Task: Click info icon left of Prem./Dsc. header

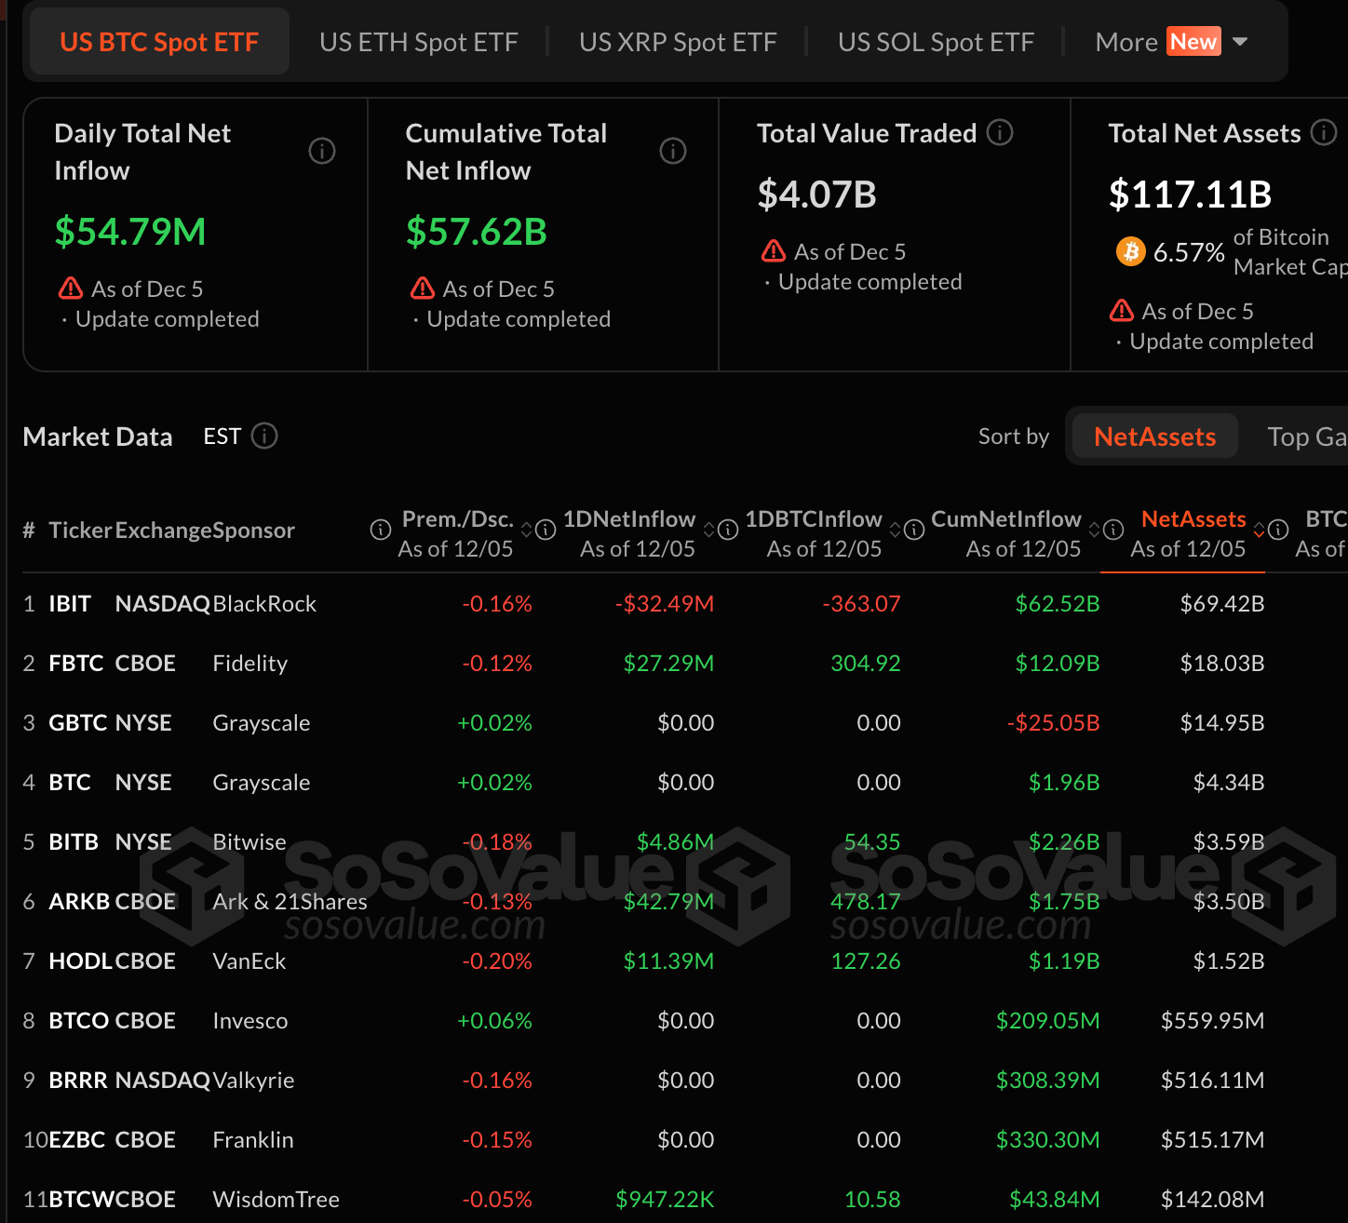Action: click(381, 530)
